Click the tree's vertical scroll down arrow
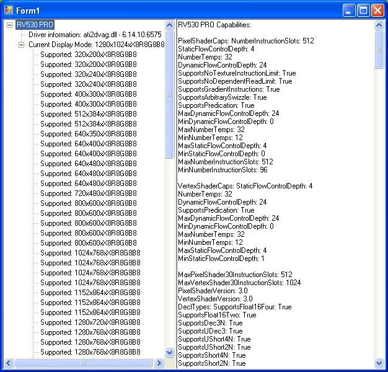The width and height of the screenshot is (388, 372). (170, 352)
